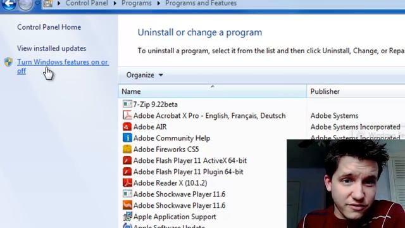Screen dimensions: 405x228
Task: Click the Flash Player 11 ActiveX icon
Action: 127,160
